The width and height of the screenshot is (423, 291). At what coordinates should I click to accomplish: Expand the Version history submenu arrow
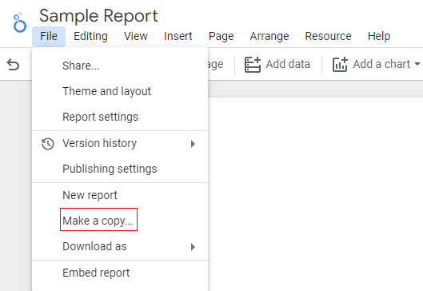(193, 144)
